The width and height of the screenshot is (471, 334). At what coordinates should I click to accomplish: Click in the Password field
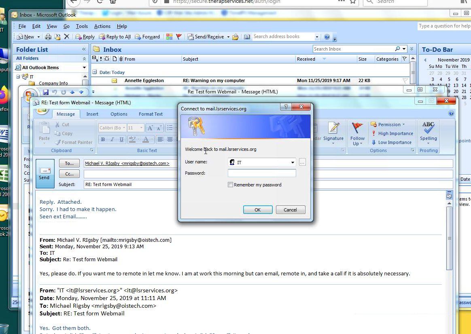(x=262, y=173)
